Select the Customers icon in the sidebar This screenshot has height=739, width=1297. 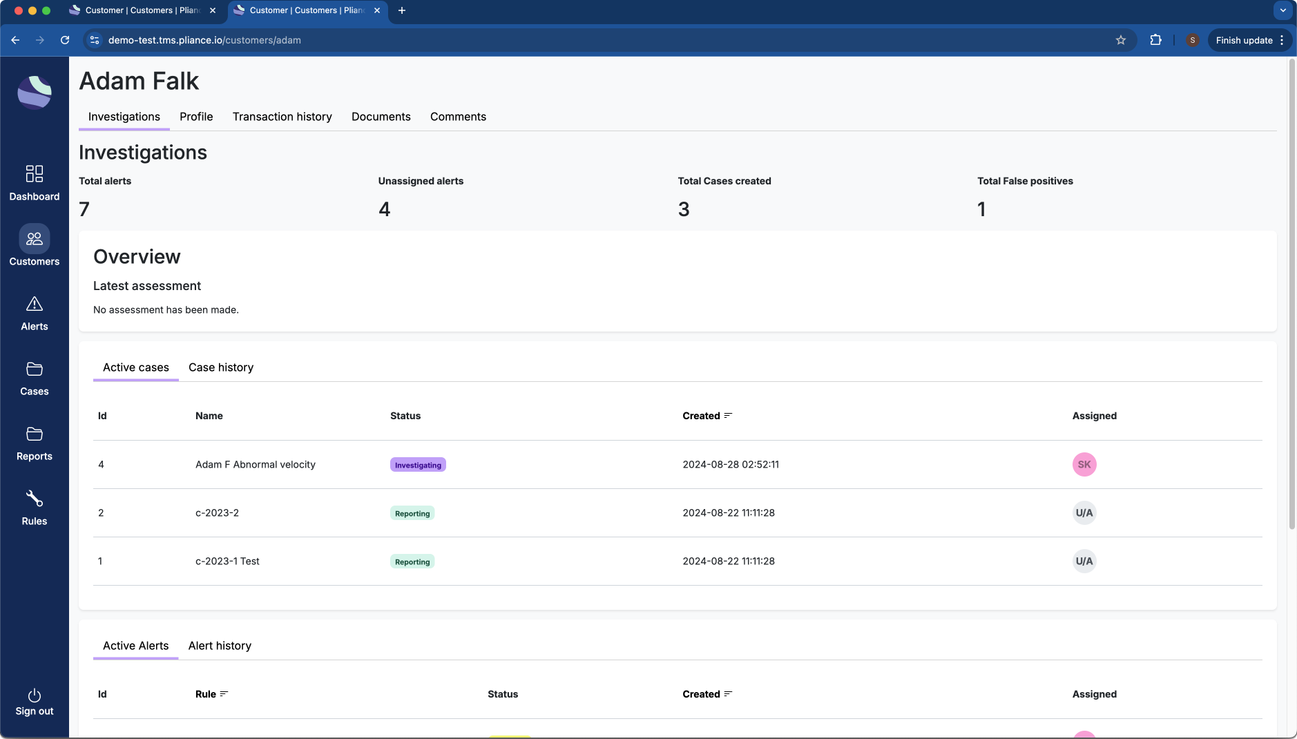34,246
